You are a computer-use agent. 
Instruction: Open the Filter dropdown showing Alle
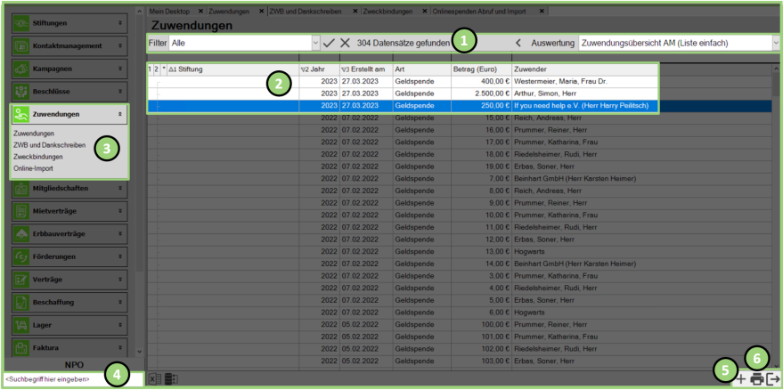[315, 42]
